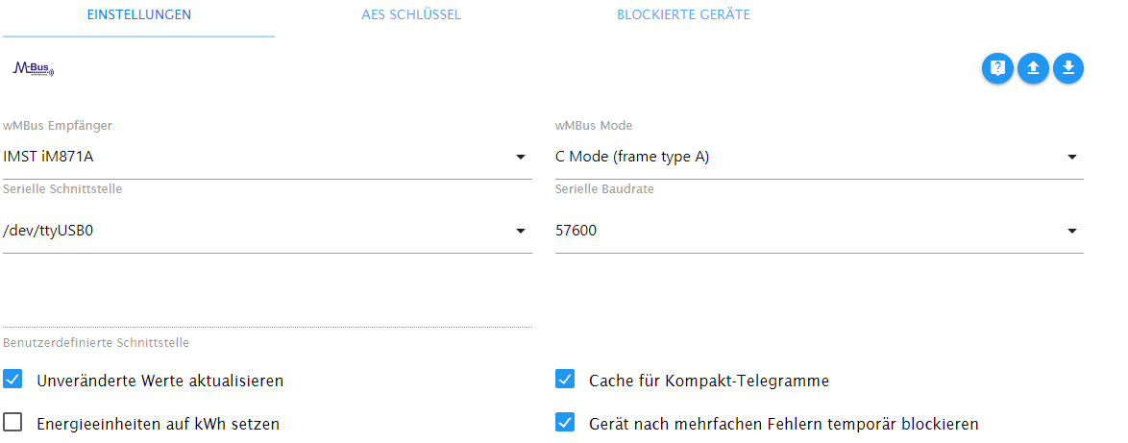The image size is (1128, 443).
Task: Enable Energieeinheiten auf kWh setzen checkbox
Action: pyautogui.click(x=12, y=422)
